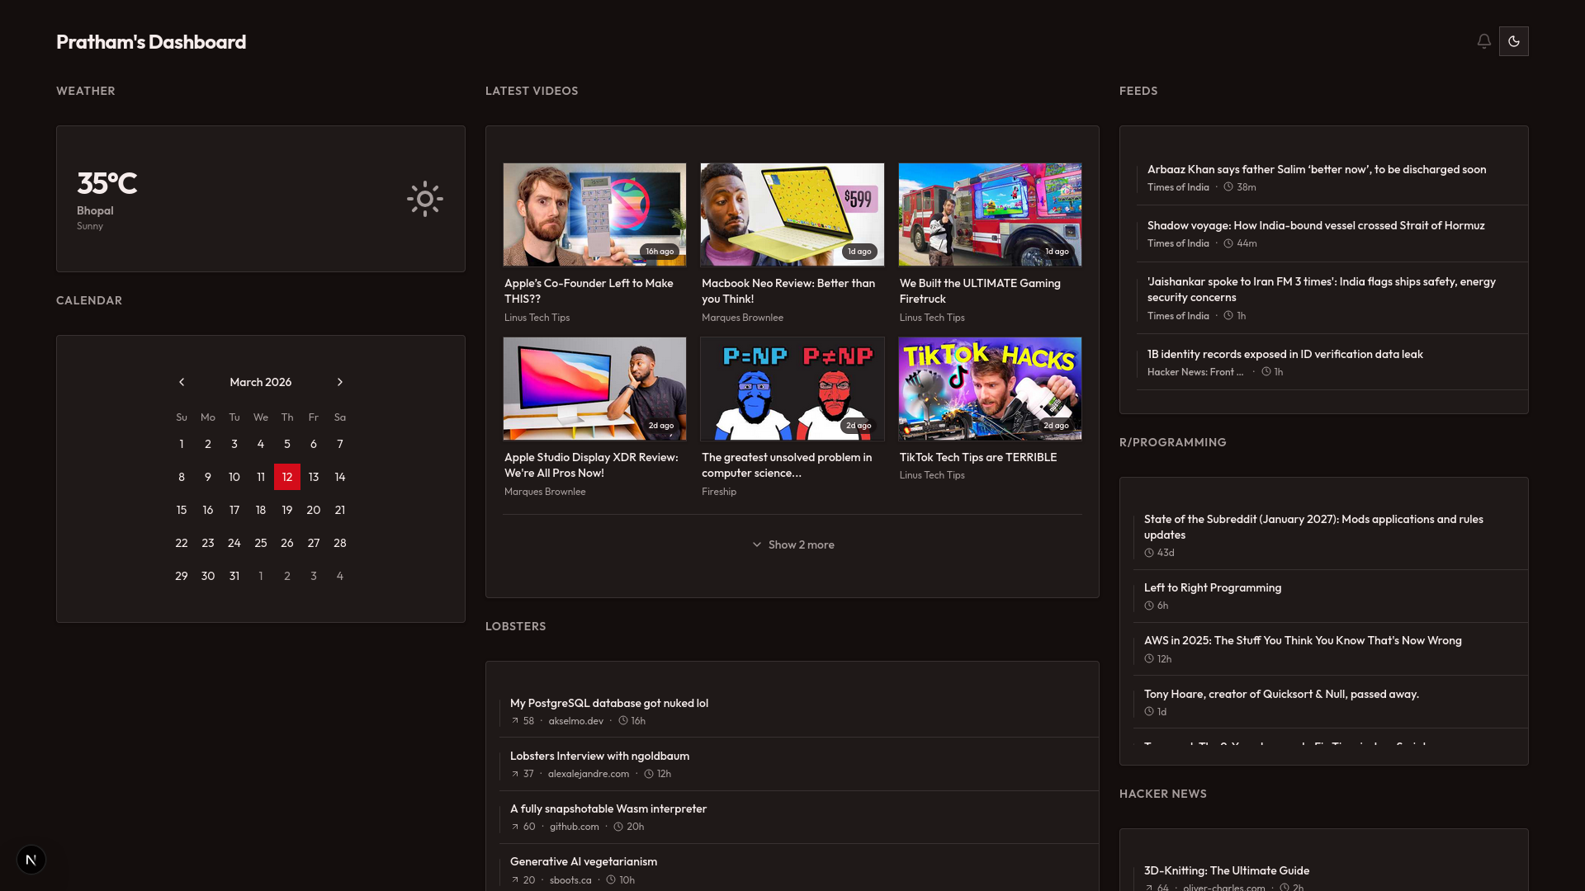The width and height of the screenshot is (1585, 891).
Task: Select March 20 in the calendar
Action: click(314, 510)
